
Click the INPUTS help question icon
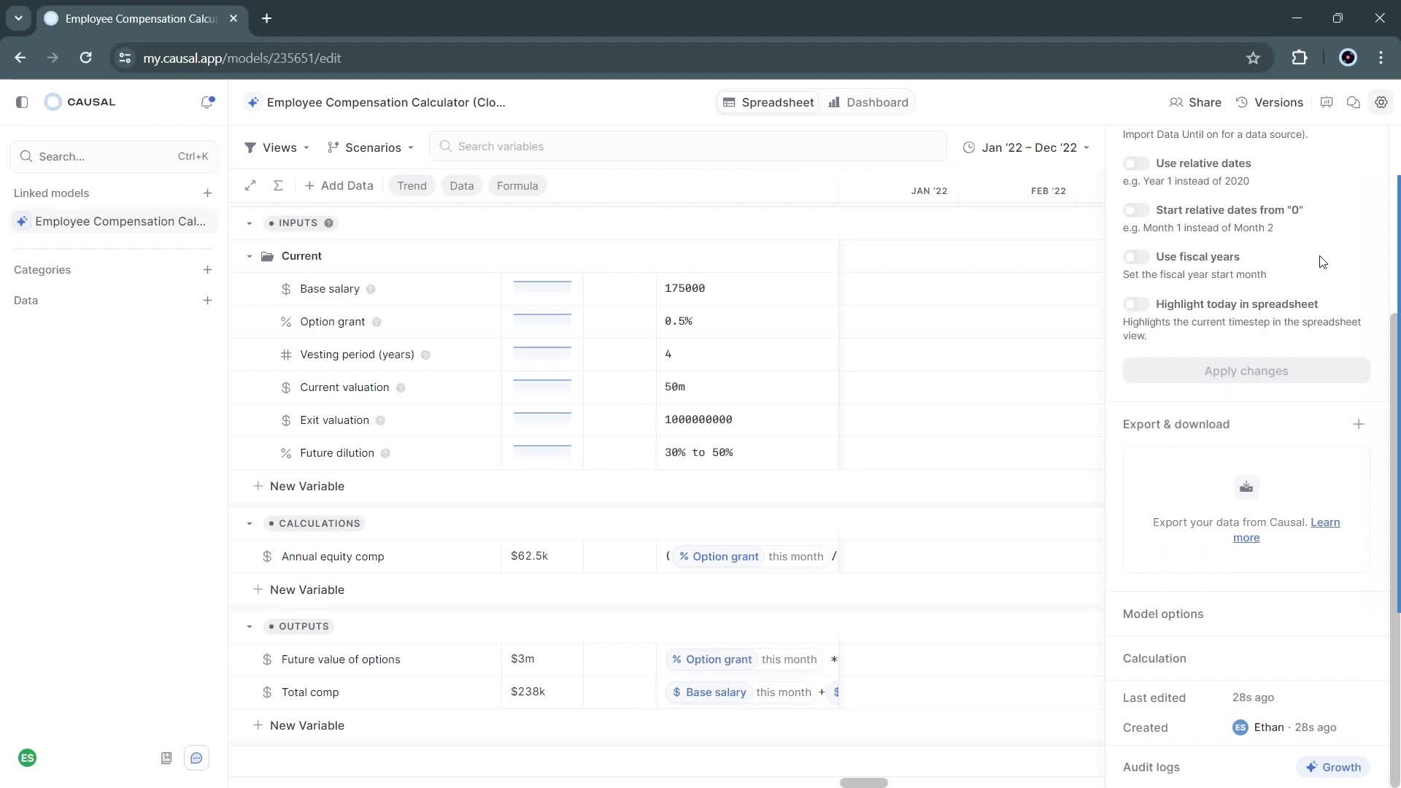(328, 223)
